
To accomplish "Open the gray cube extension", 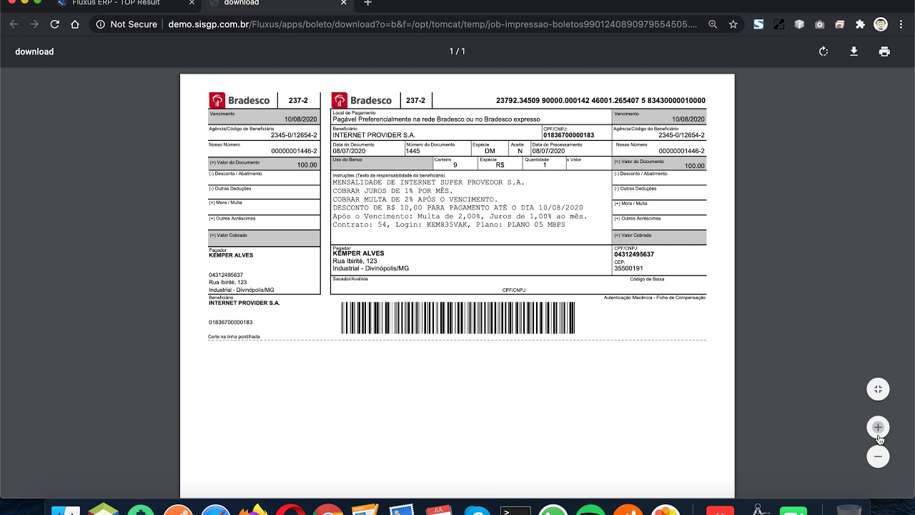I will (x=799, y=24).
